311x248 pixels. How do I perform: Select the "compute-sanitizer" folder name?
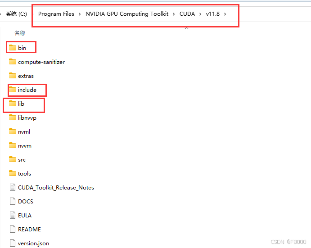[41, 62]
